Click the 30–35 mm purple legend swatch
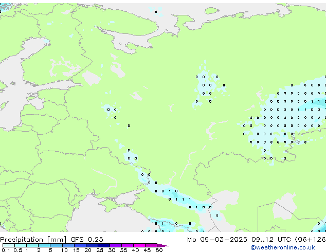This screenshot has height=252, width=326. [116, 245]
